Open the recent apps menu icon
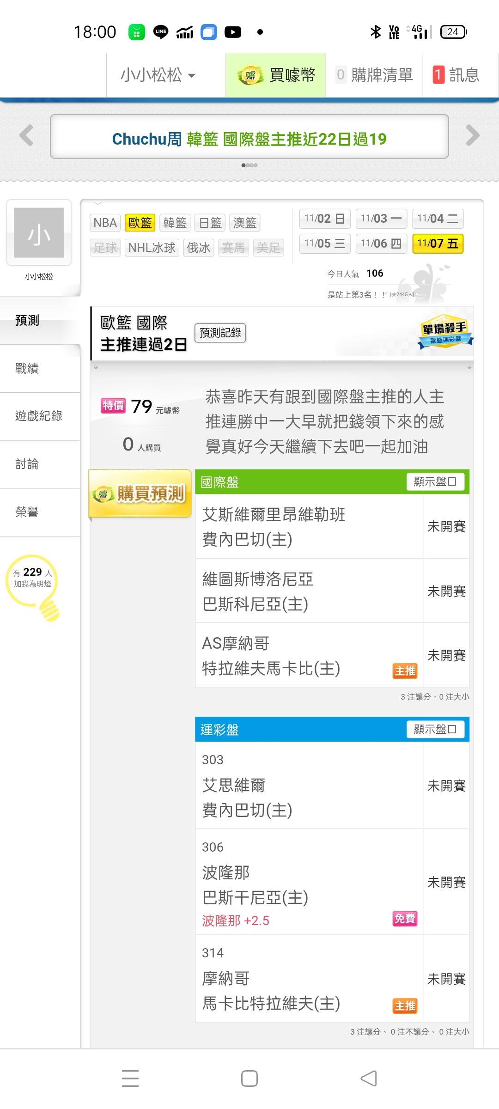Image resolution: width=499 pixels, height=1109 pixels. click(x=130, y=1079)
